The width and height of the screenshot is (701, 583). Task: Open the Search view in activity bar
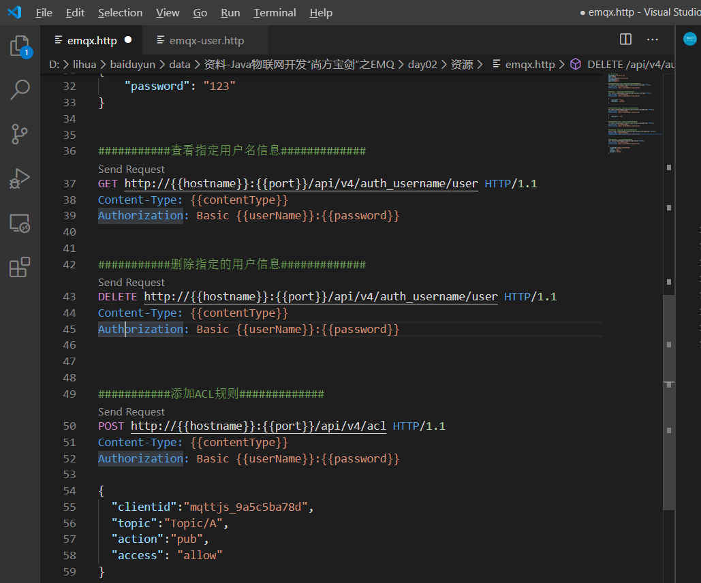tap(20, 89)
